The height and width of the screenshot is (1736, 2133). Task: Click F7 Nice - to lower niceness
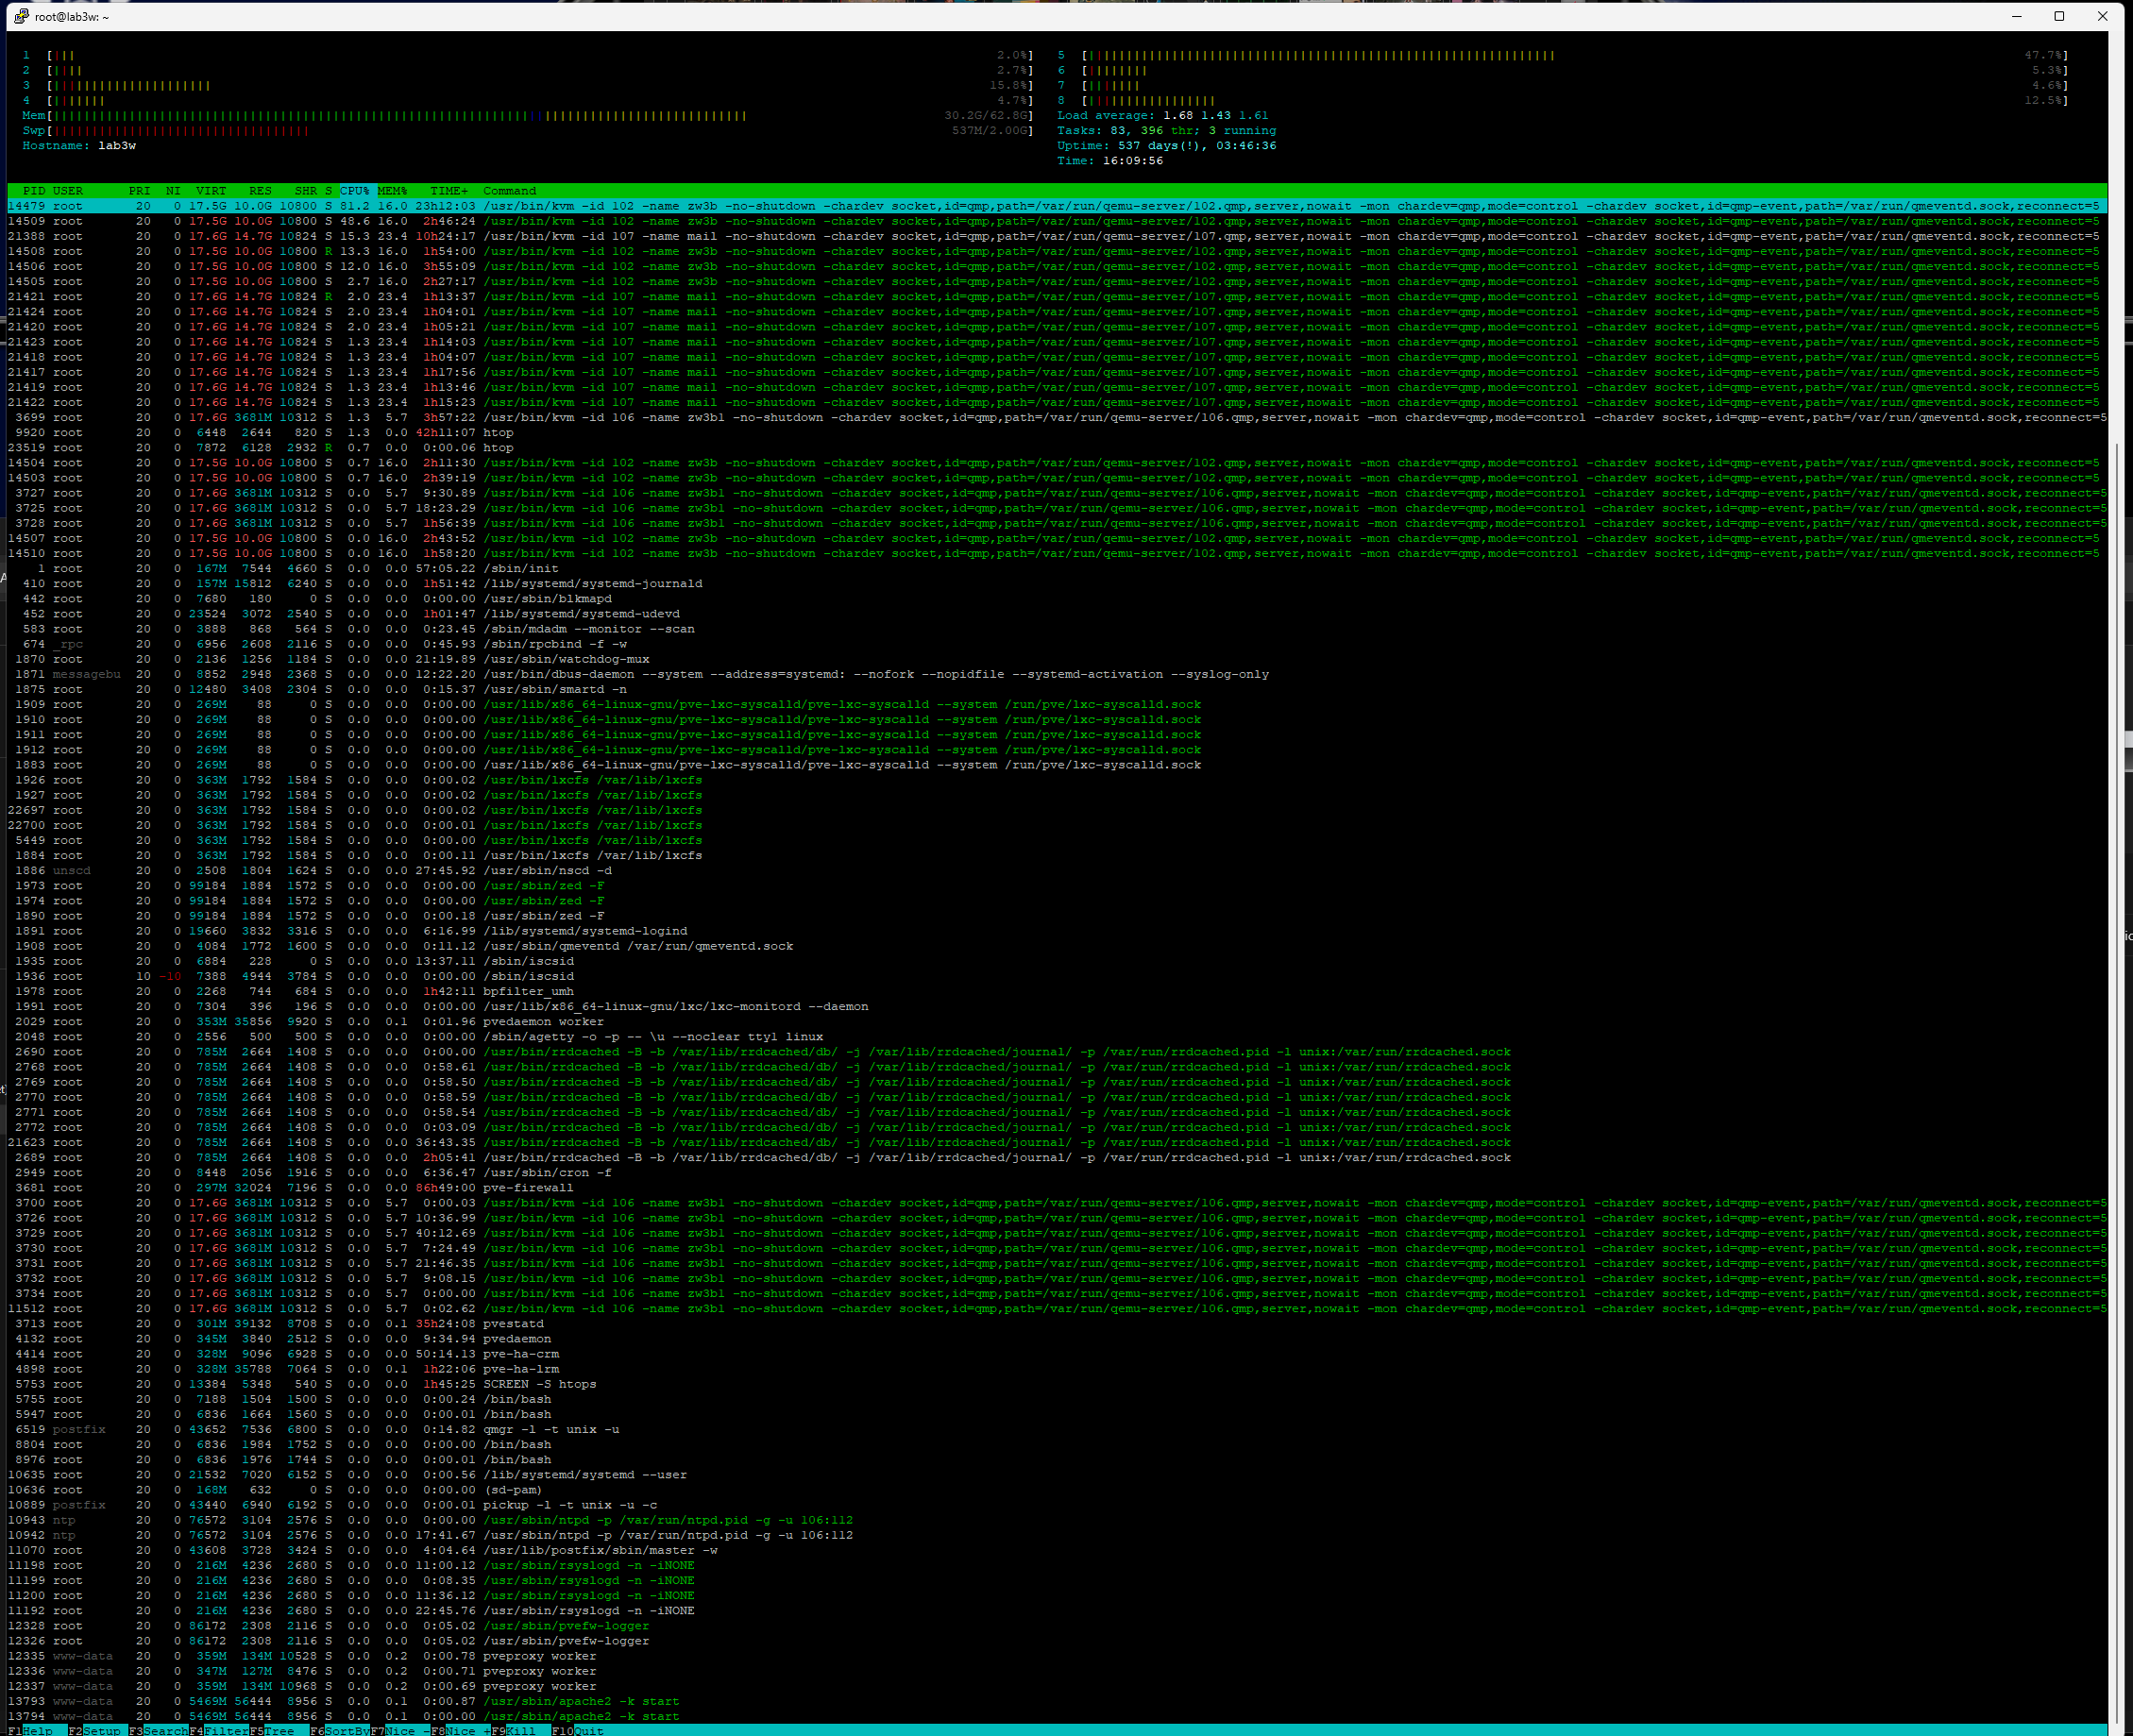(400, 1730)
